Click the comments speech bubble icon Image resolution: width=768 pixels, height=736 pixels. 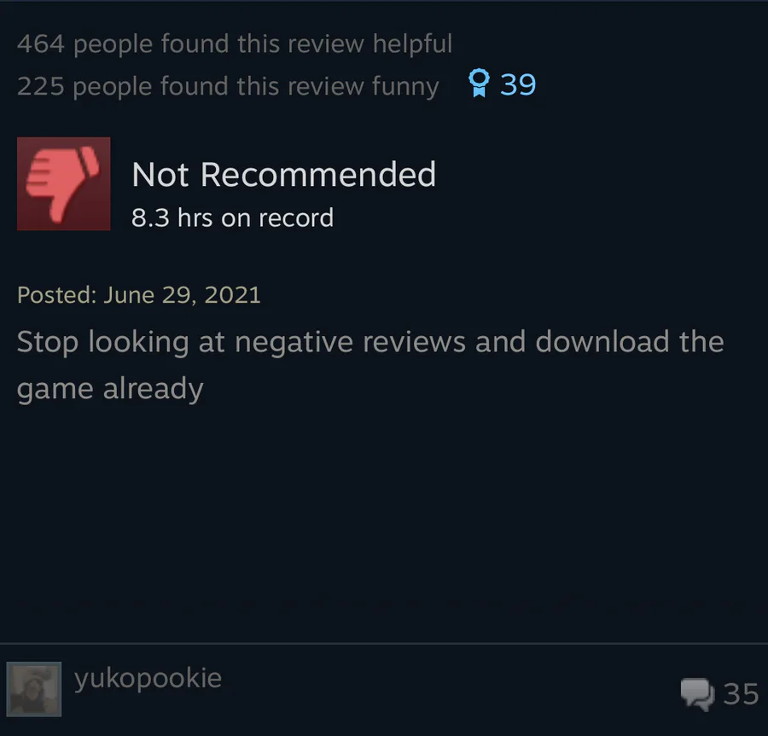[697, 694]
